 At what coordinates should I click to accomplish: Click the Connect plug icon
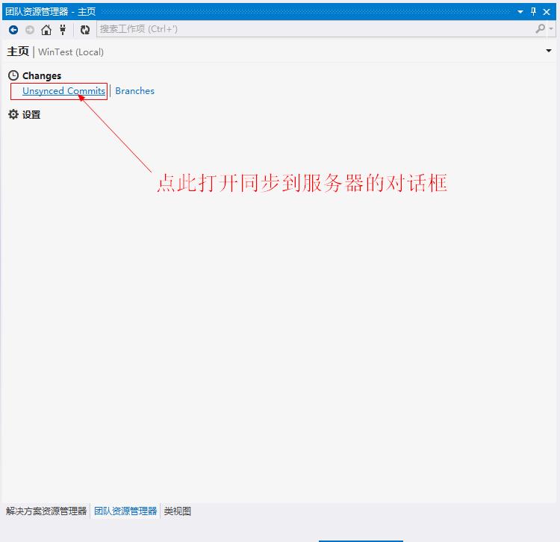pos(63,30)
